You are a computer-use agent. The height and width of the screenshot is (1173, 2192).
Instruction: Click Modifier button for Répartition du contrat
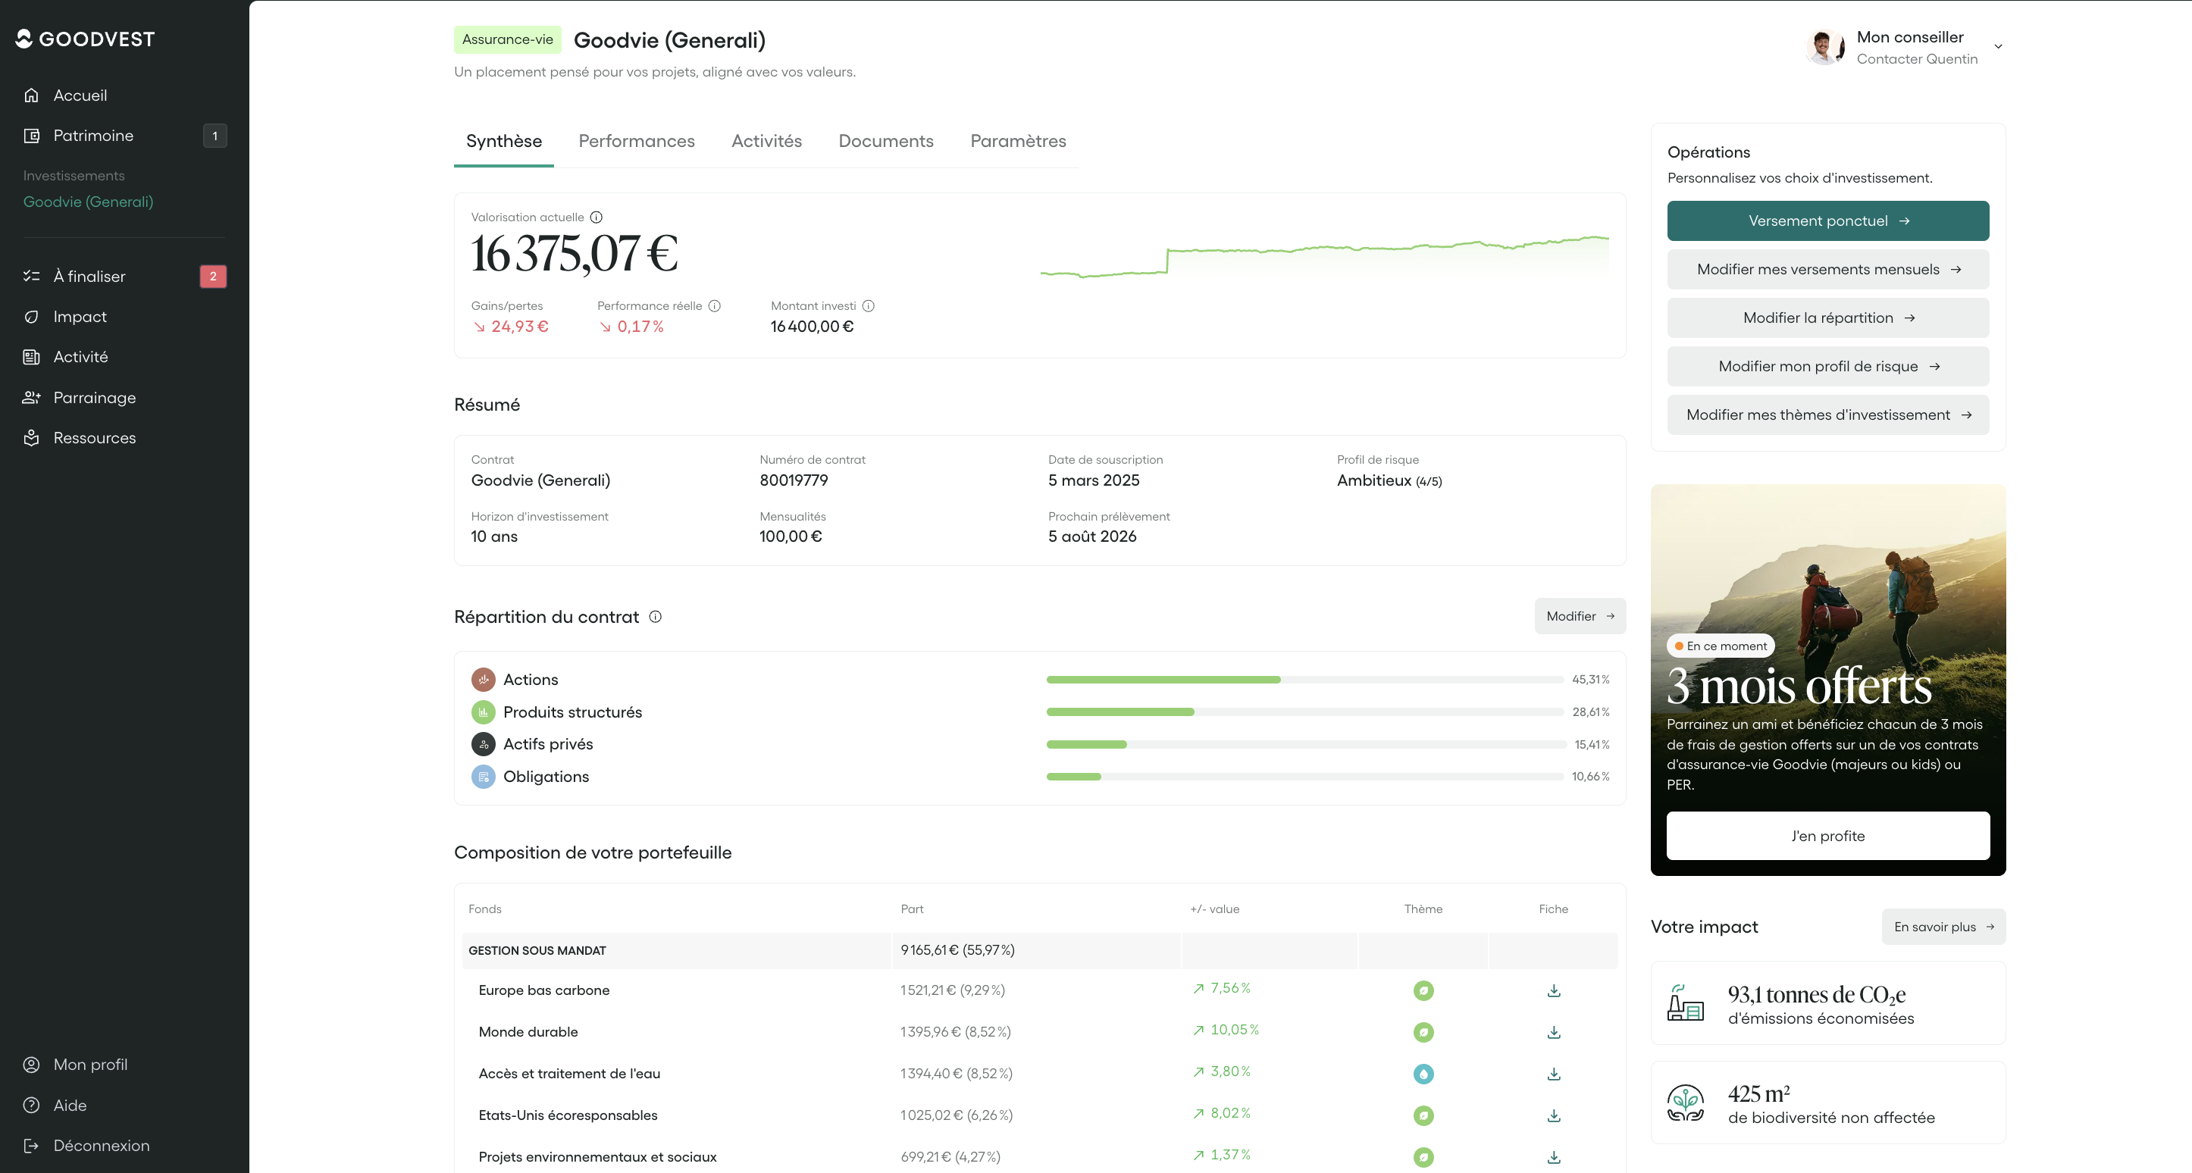[x=1580, y=617]
